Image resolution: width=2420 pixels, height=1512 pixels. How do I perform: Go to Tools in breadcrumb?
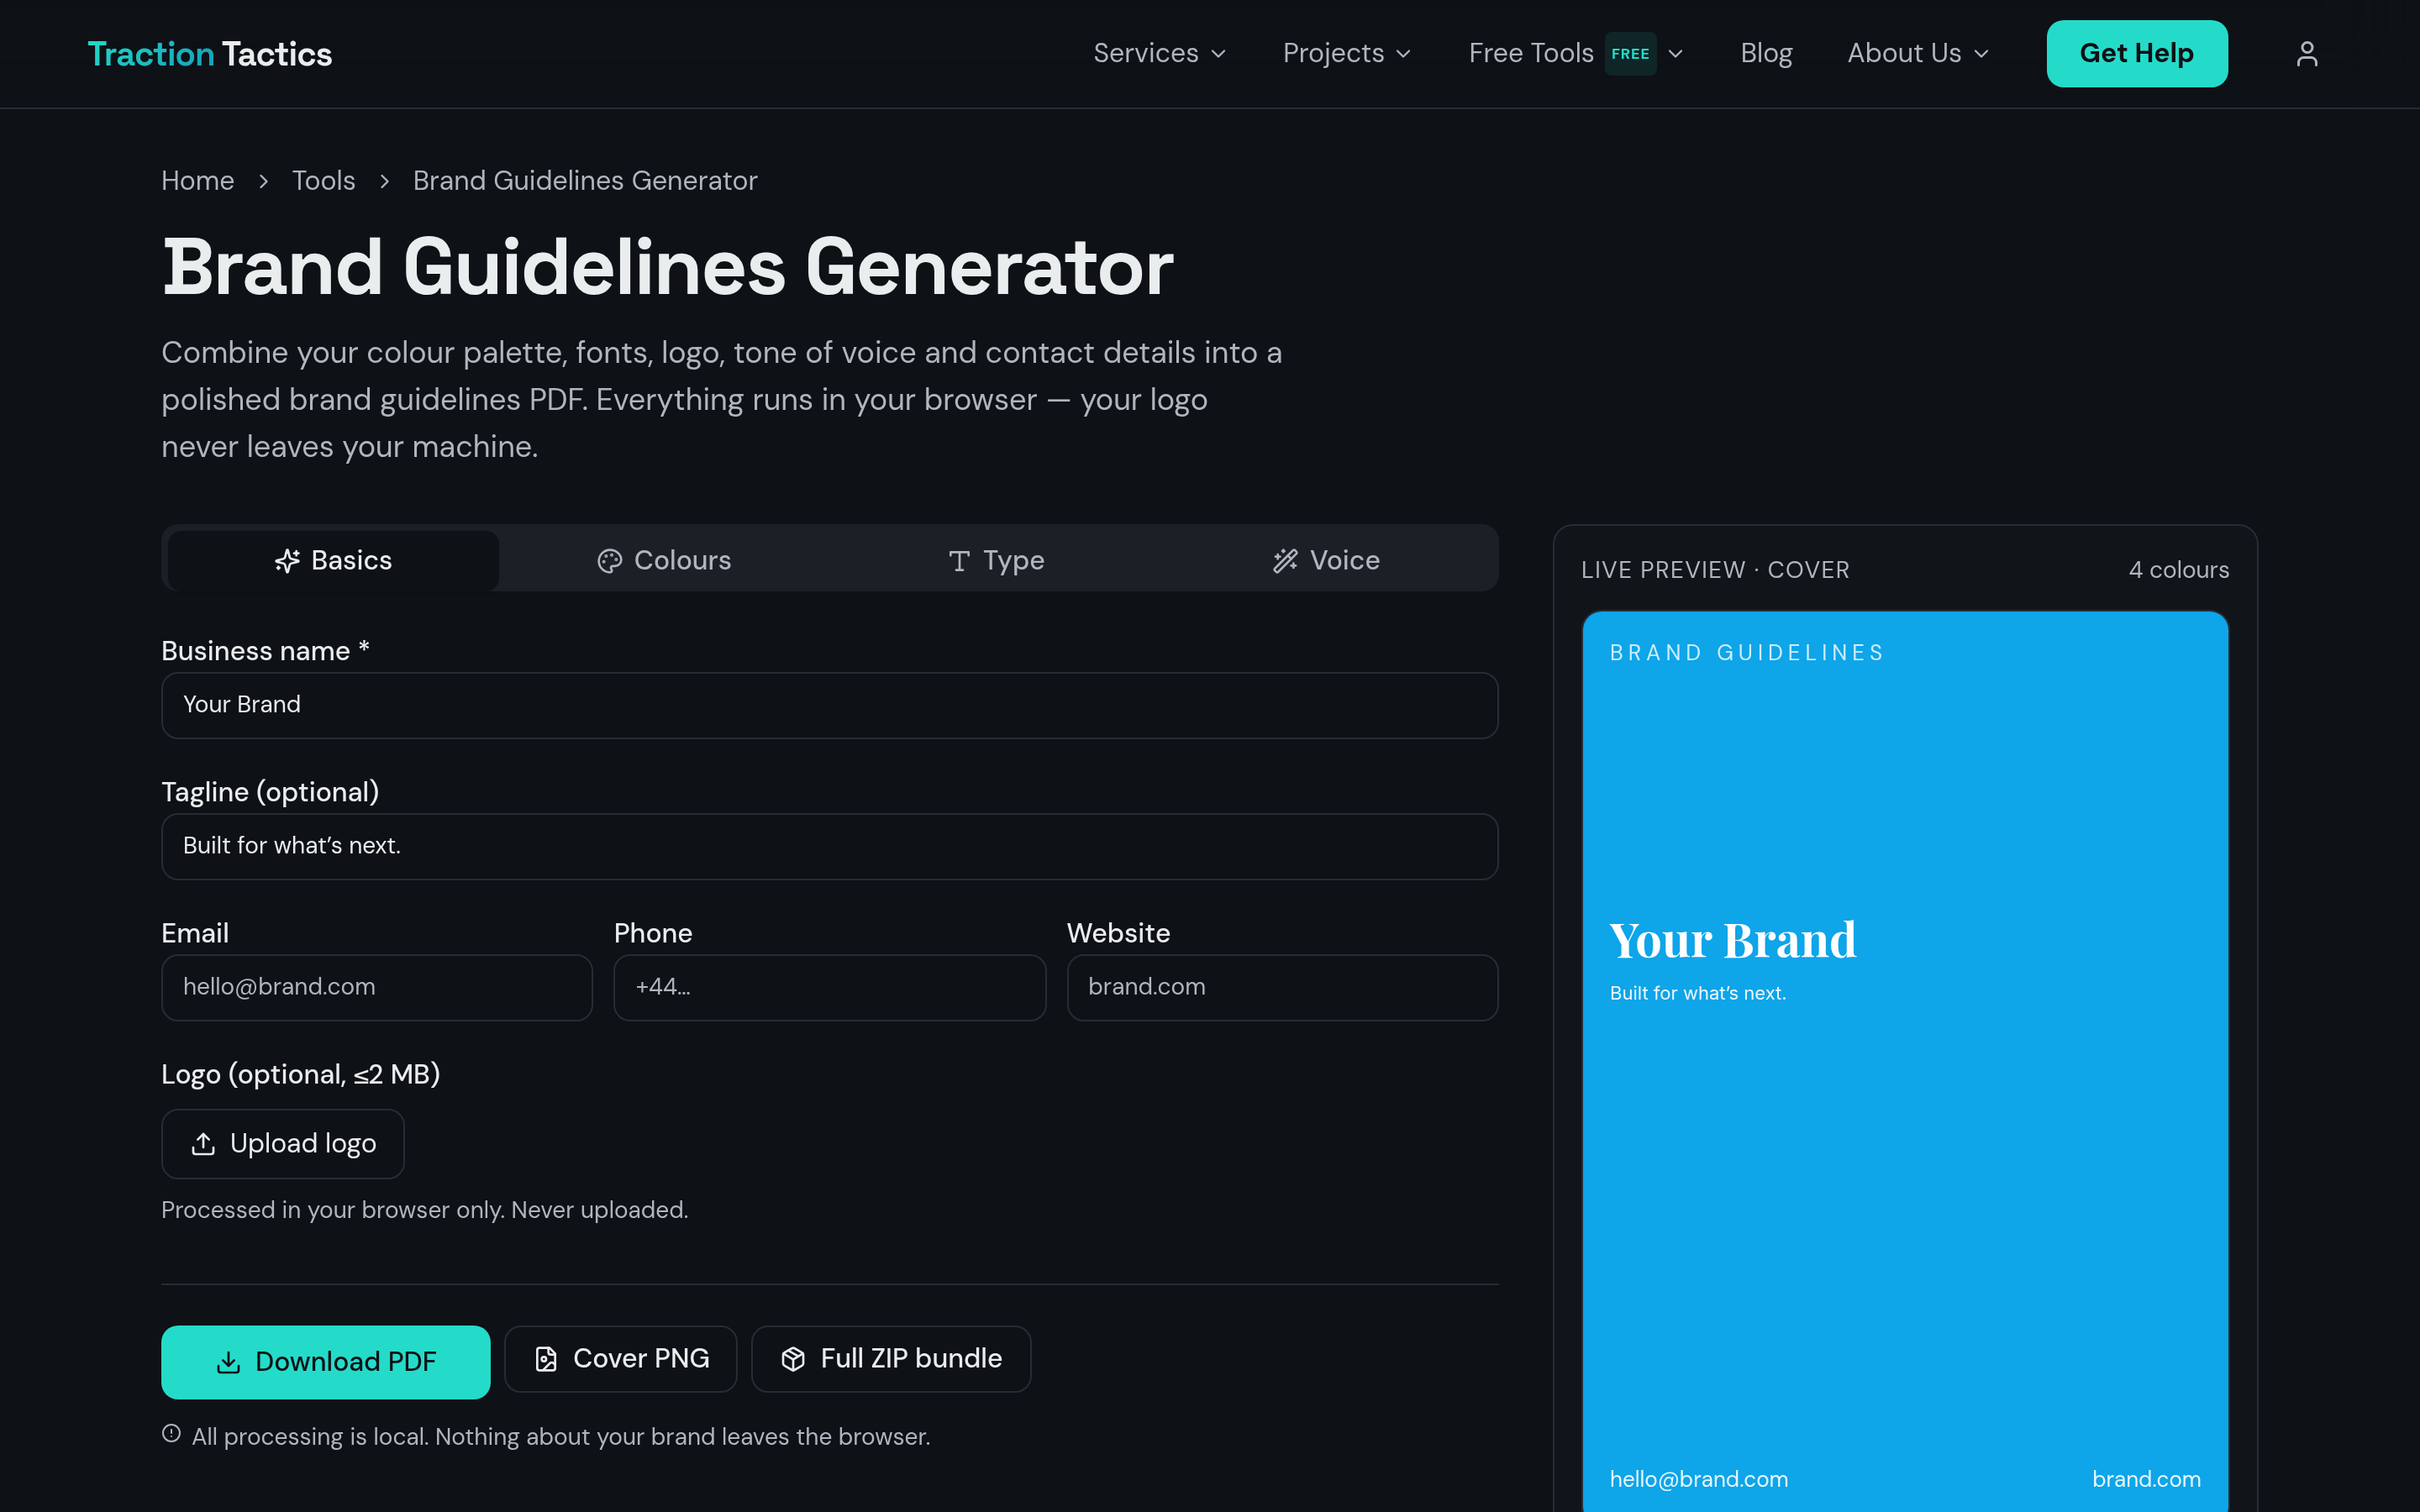[x=323, y=181]
